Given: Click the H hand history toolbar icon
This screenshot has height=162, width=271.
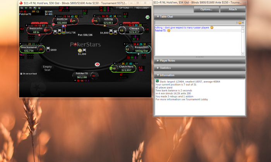Looking at the screenshot, I should tap(35, 8).
